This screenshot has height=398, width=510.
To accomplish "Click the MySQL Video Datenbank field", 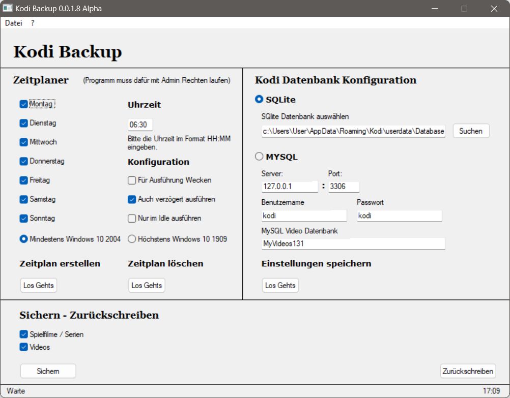I will (x=353, y=243).
